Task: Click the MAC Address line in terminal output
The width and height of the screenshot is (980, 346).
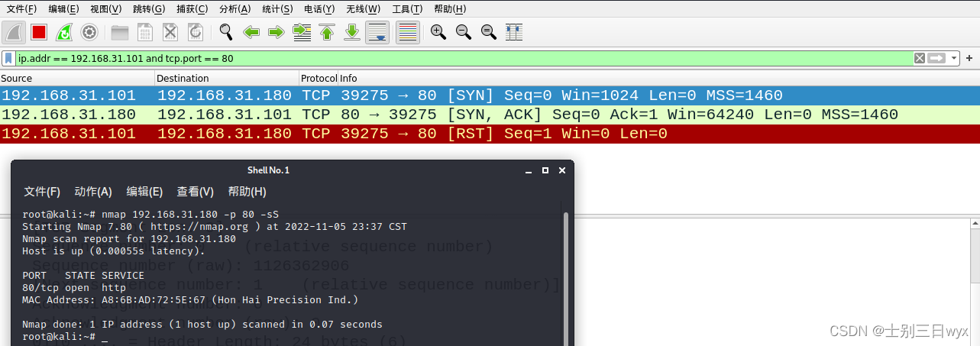Action: (190, 299)
